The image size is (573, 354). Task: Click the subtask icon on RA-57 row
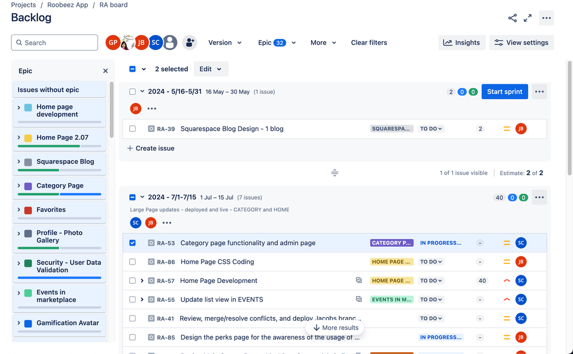358,280
